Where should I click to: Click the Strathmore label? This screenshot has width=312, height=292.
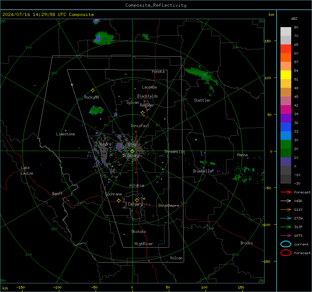click(x=168, y=206)
